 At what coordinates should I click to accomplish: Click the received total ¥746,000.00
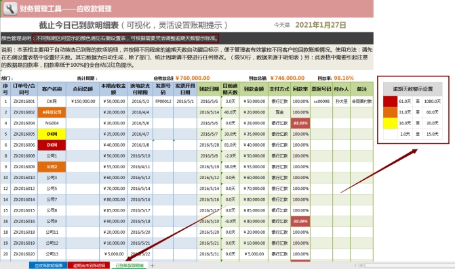tap(288, 78)
